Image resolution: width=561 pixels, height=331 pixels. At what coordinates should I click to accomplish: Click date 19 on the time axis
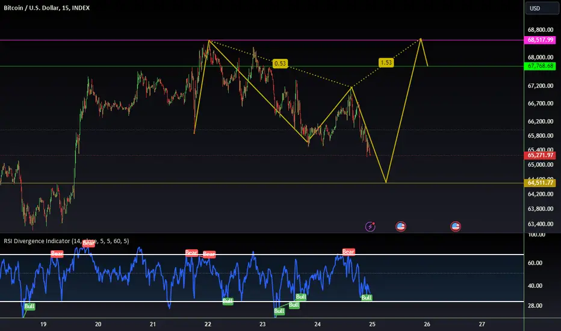pos(43,324)
